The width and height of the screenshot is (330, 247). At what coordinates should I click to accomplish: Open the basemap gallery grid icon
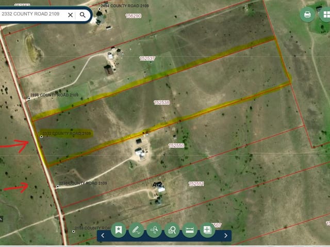pyautogui.click(x=326, y=14)
